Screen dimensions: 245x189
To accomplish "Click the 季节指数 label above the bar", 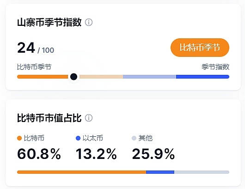I will click(x=215, y=67).
